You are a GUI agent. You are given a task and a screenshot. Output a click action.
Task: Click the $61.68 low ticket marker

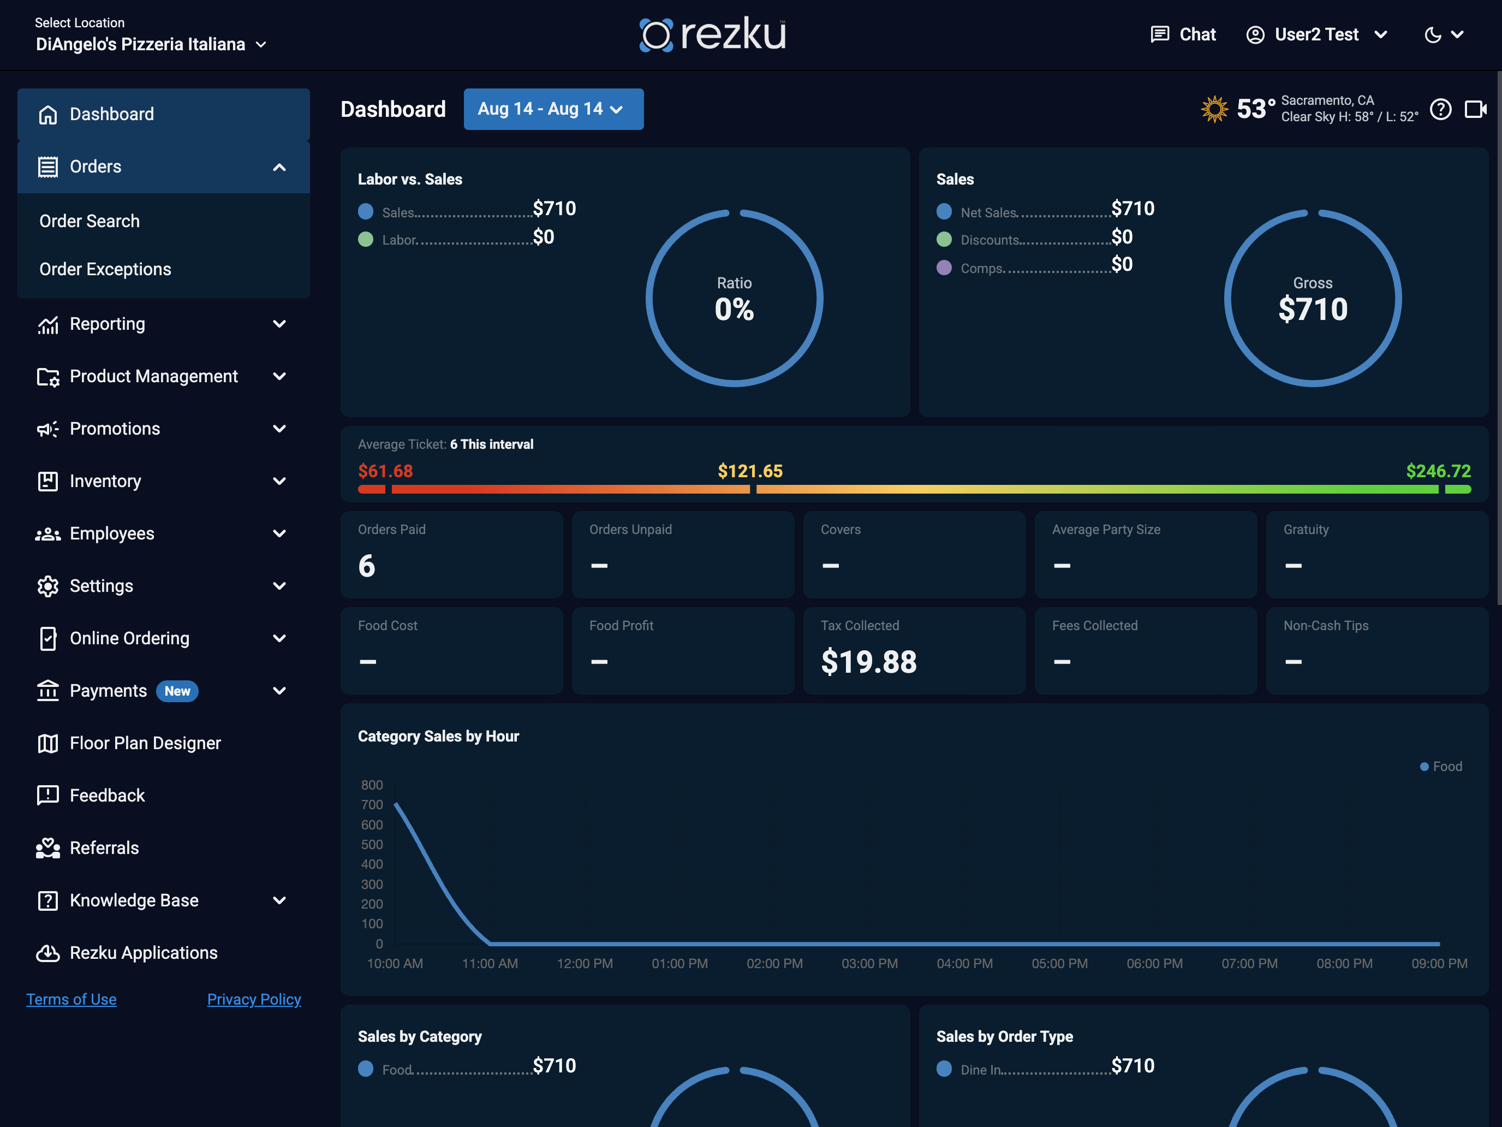(386, 471)
